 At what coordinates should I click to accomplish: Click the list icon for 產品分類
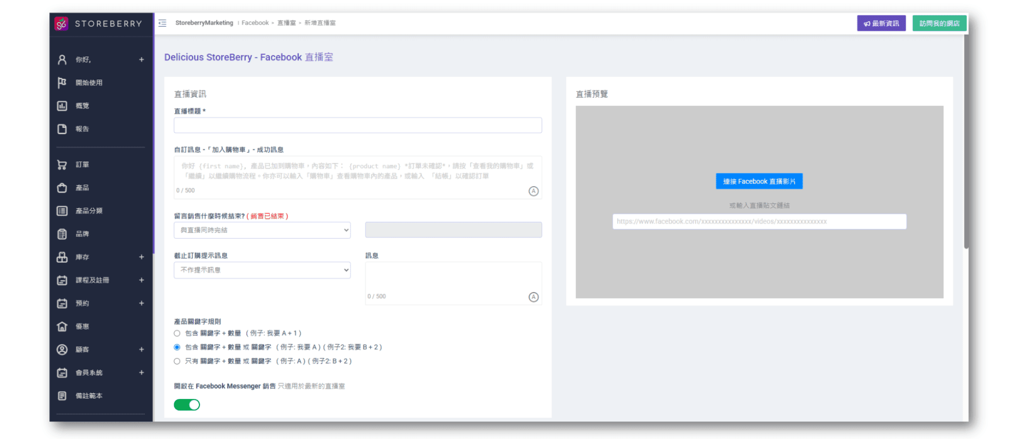point(62,211)
